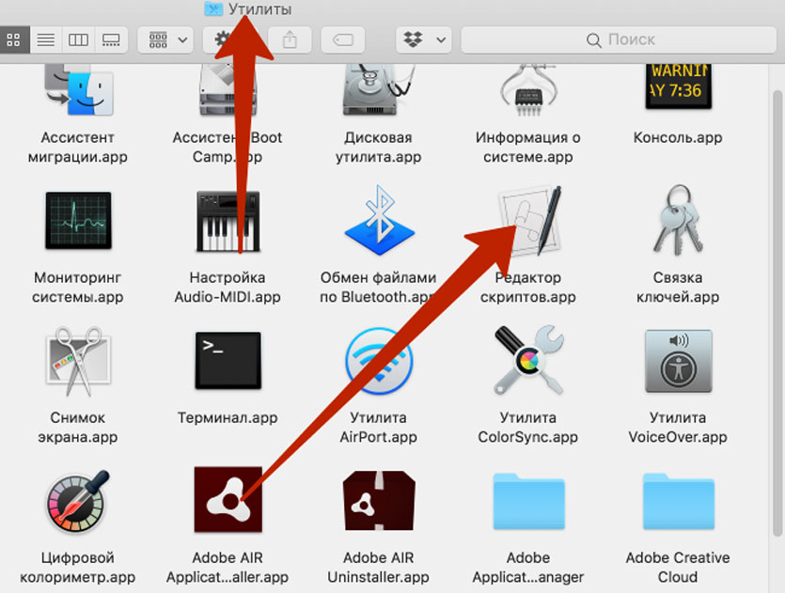Open the Dropbox toolbar dropdown
This screenshot has width=785, height=593.
point(424,39)
